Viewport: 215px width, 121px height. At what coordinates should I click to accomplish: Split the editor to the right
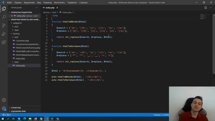tap(206, 8)
